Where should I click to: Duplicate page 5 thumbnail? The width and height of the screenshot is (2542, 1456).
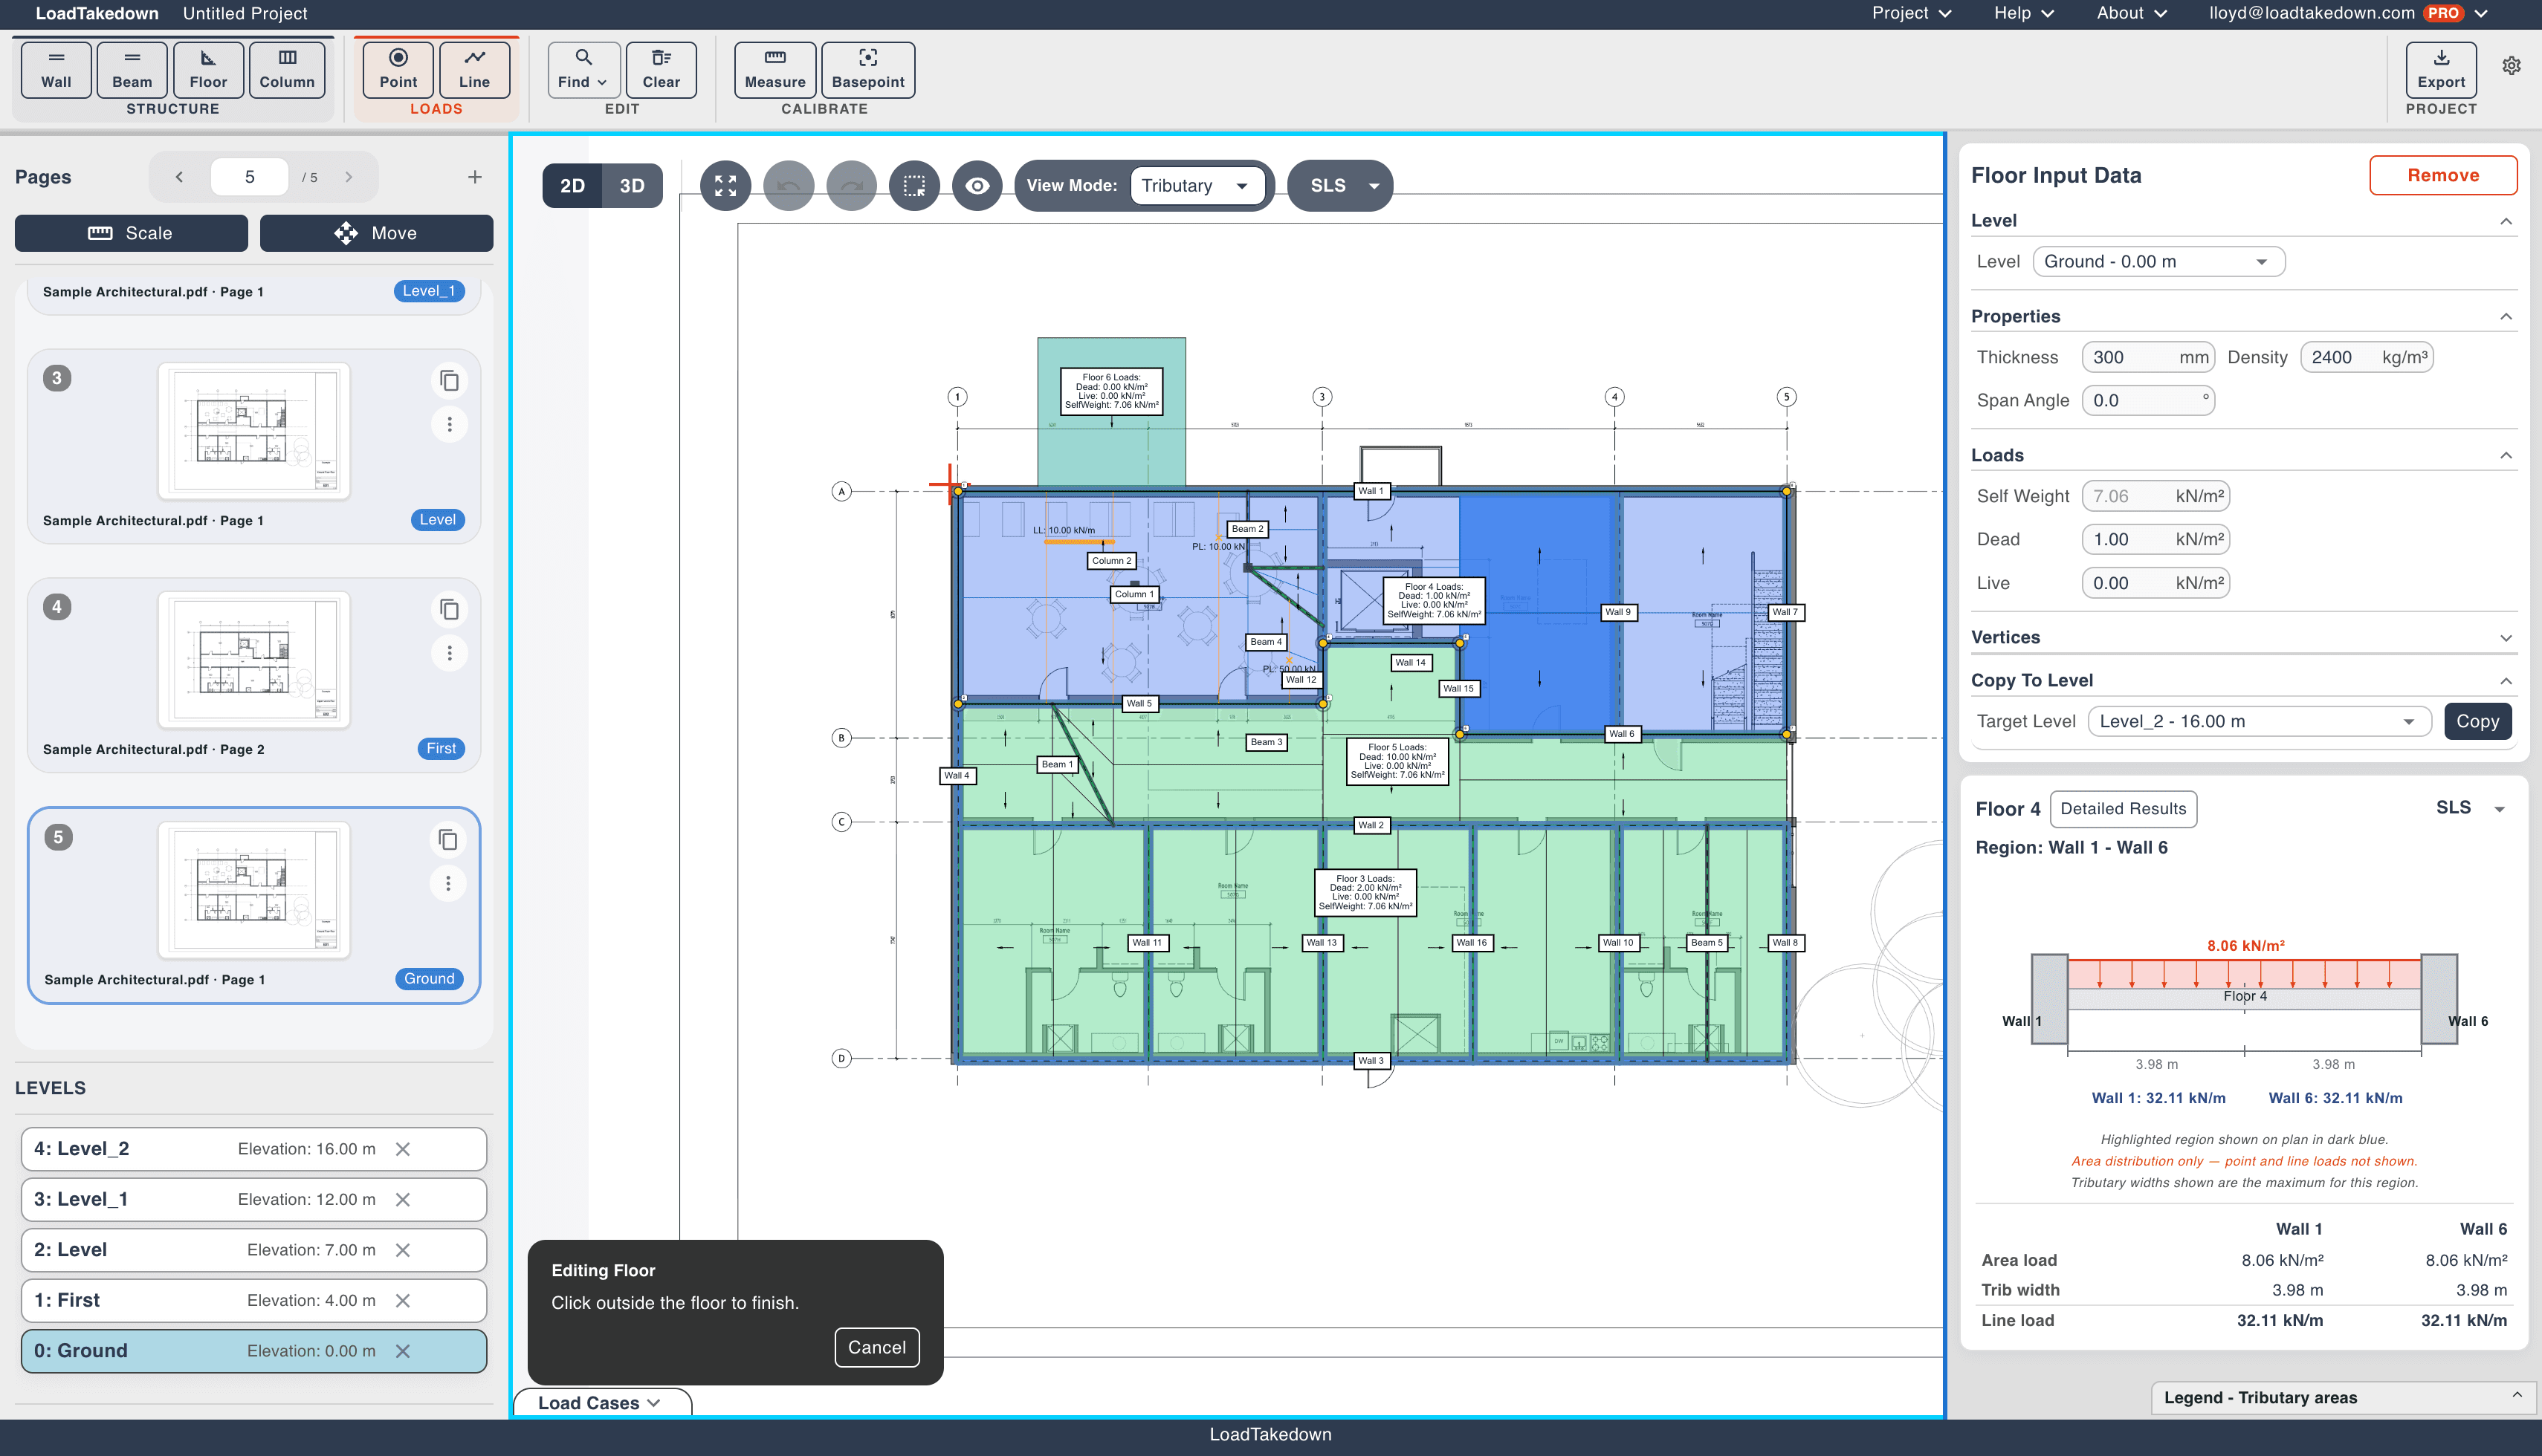point(449,840)
